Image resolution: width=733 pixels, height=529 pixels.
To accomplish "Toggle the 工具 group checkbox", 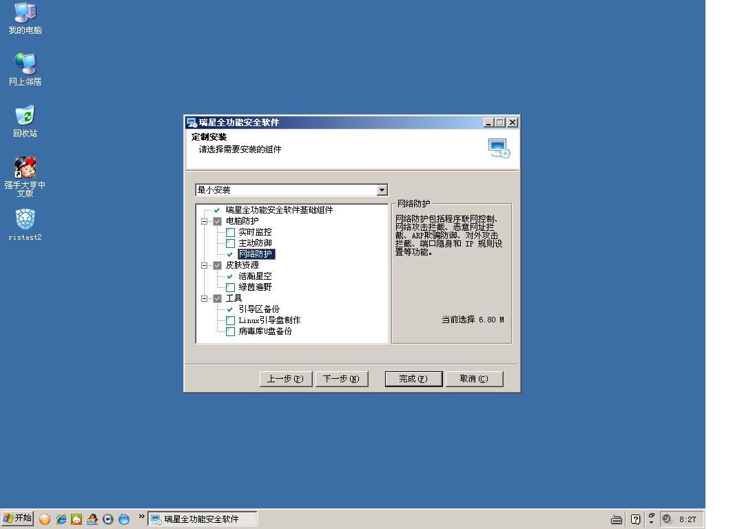I will click(218, 299).
